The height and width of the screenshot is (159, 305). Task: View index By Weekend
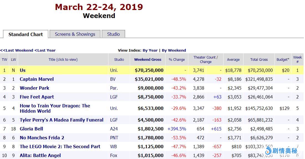point(174,50)
